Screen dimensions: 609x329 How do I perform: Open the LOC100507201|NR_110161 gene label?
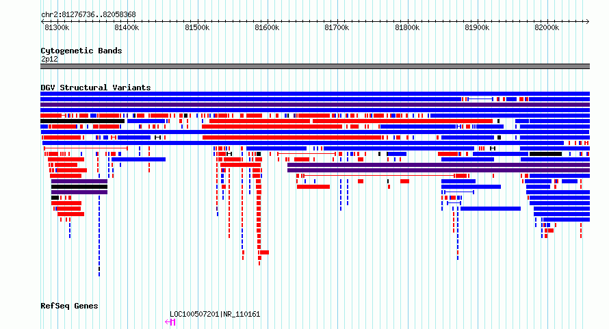pos(215,314)
